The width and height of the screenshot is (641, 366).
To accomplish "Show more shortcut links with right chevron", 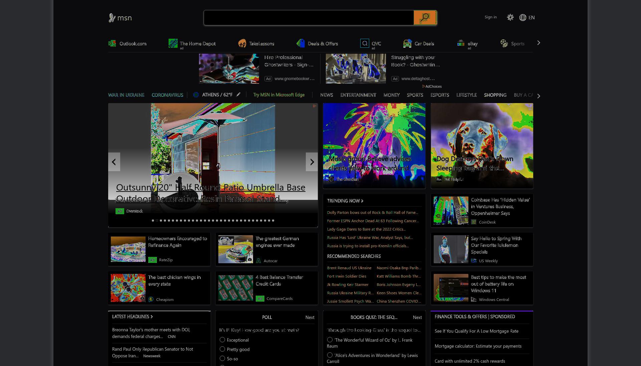I will point(539,43).
